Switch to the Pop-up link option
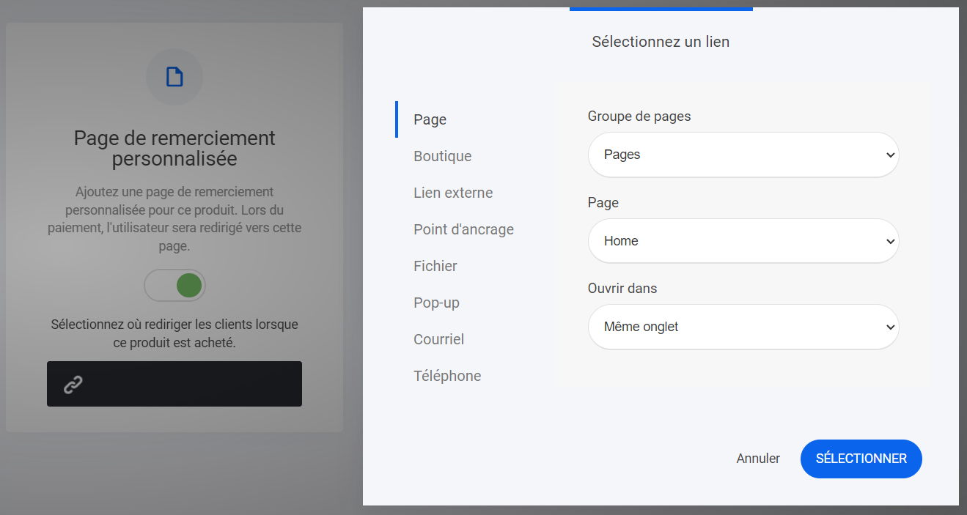 (436, 303)
